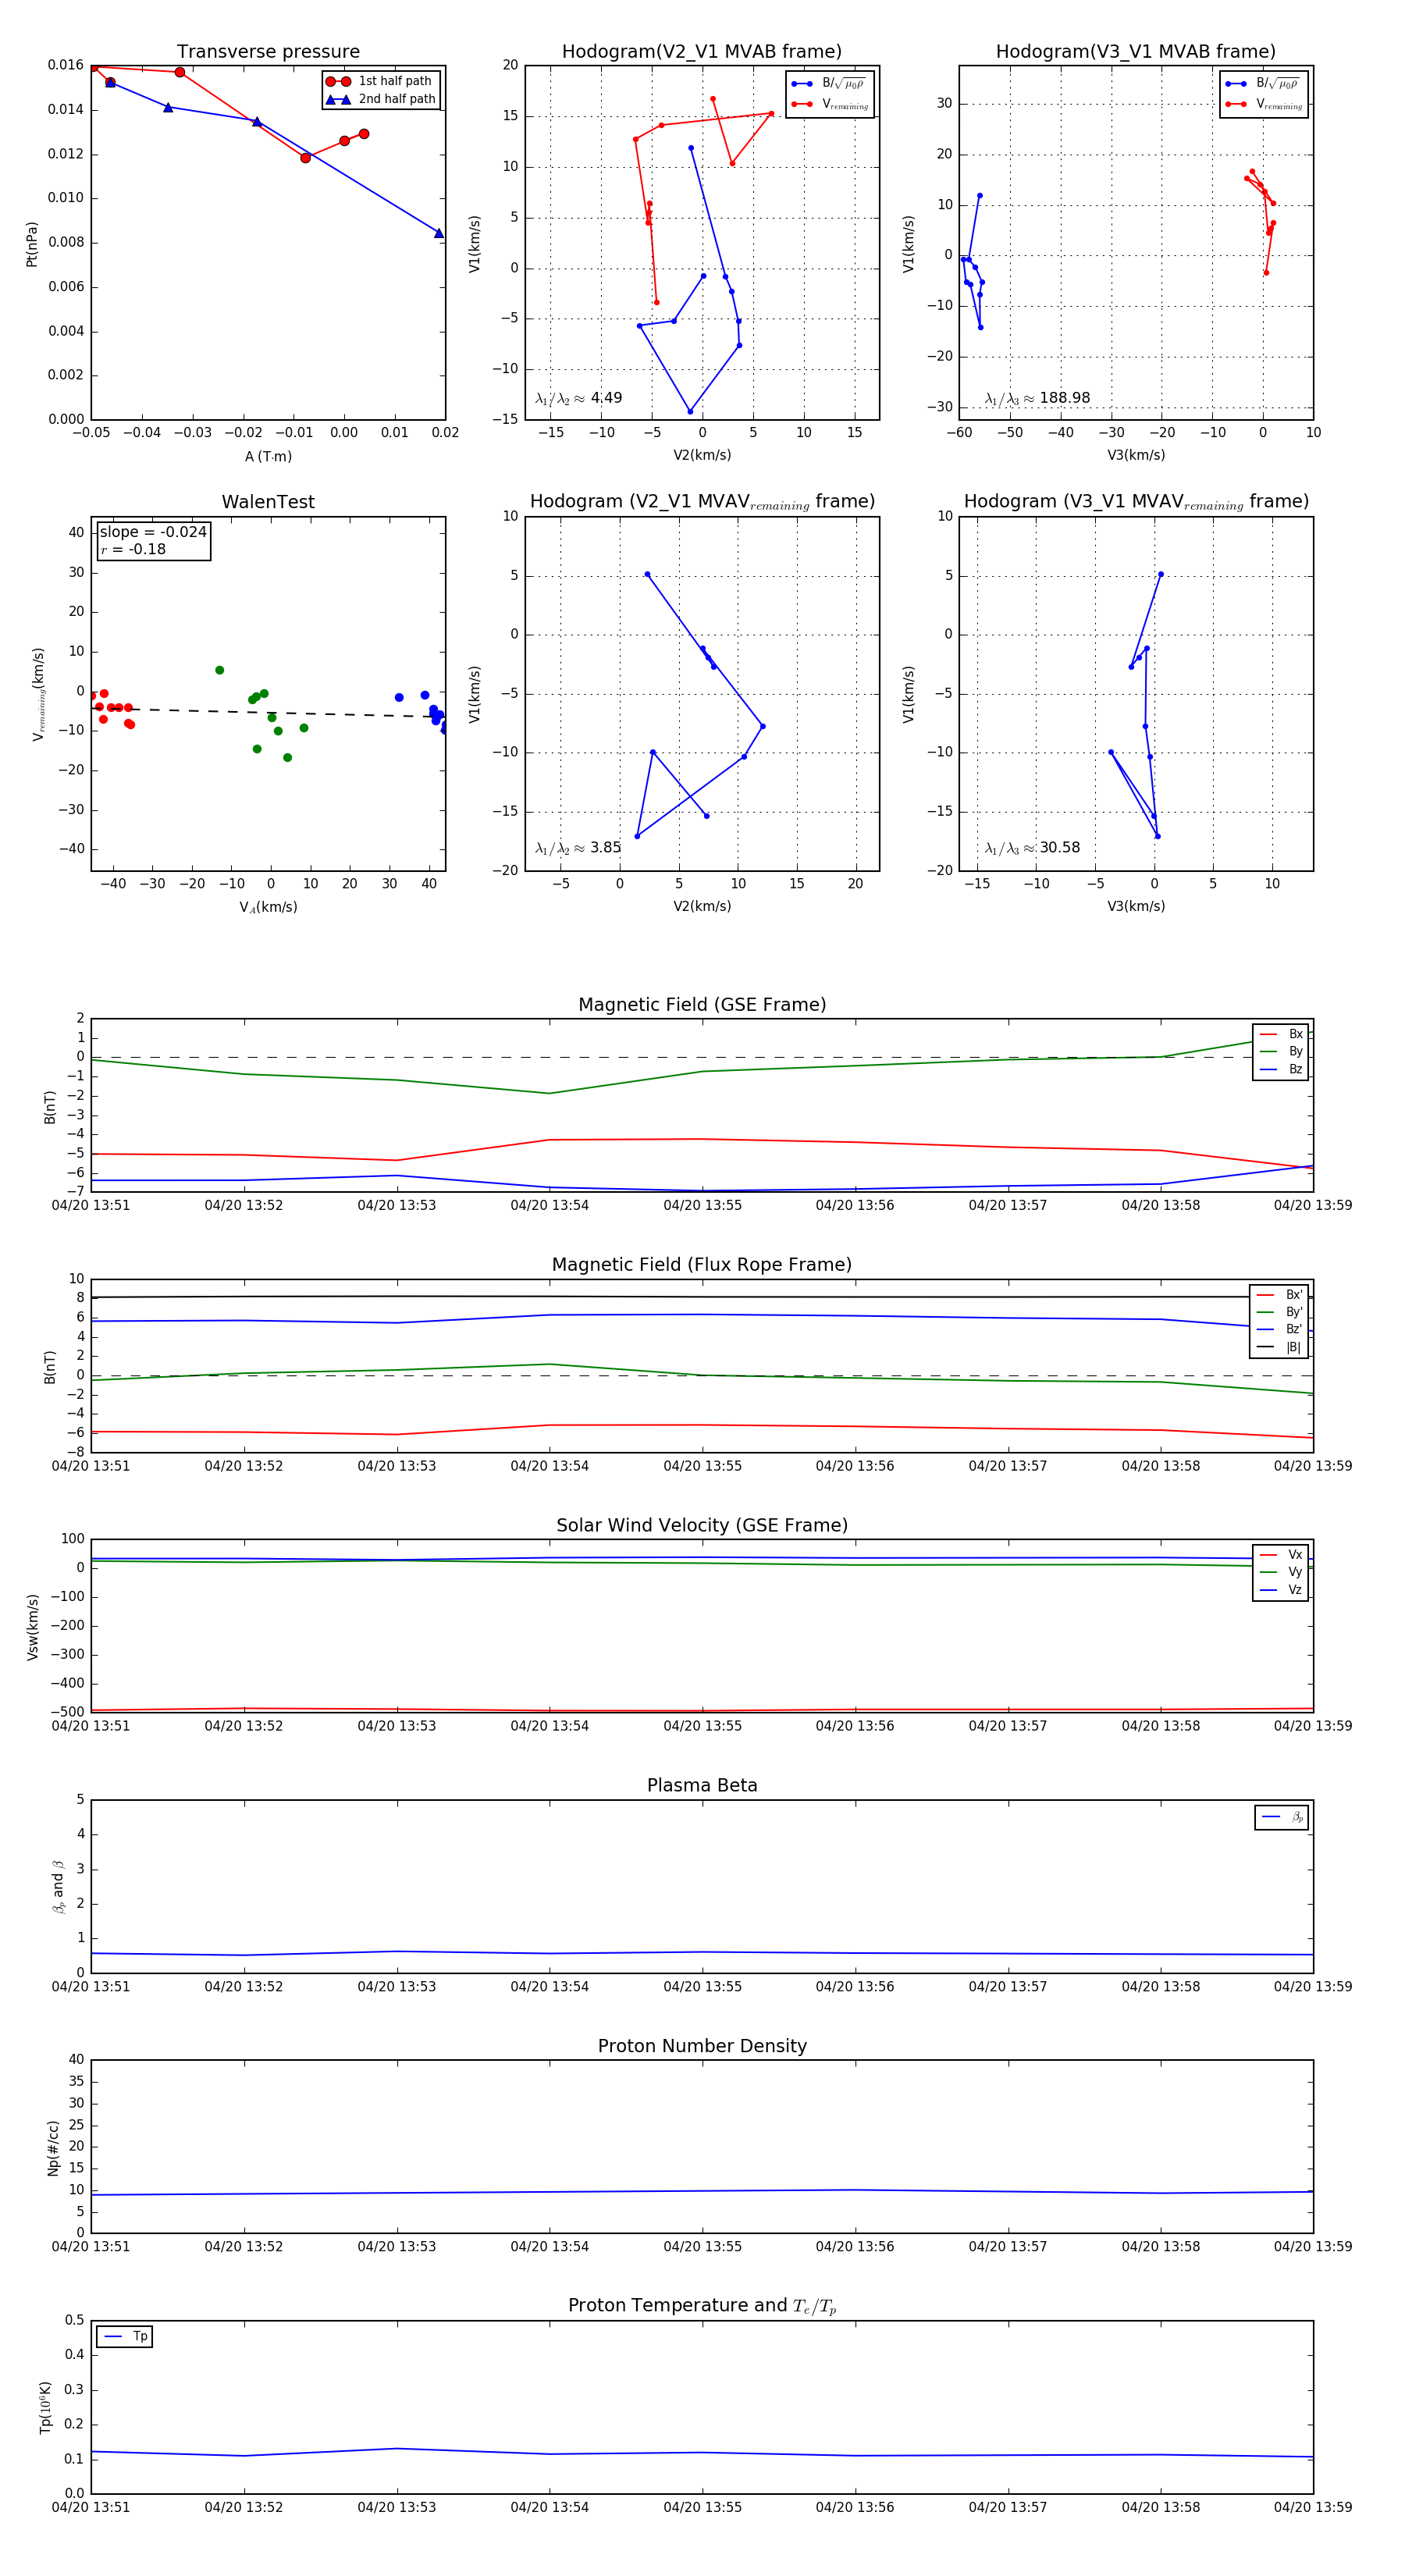
Task: Click the 'WalenTest' plot title
Action: (268, 502)
